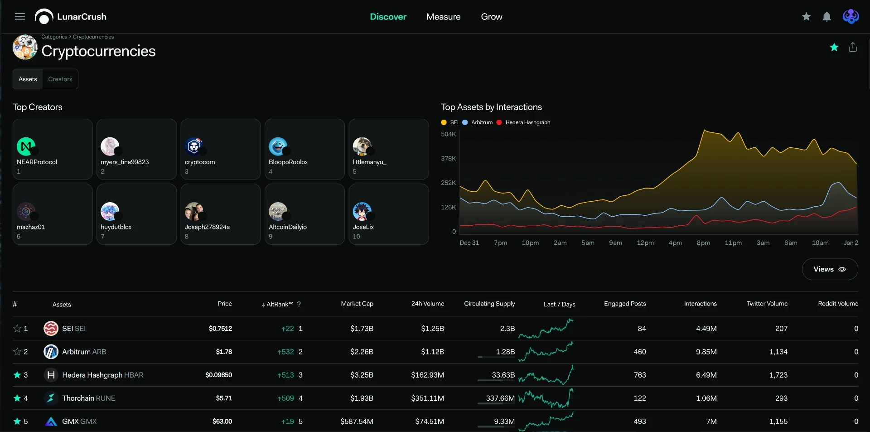
Task: Sort table by AltRank column
Action: click(x=277, y=304)
